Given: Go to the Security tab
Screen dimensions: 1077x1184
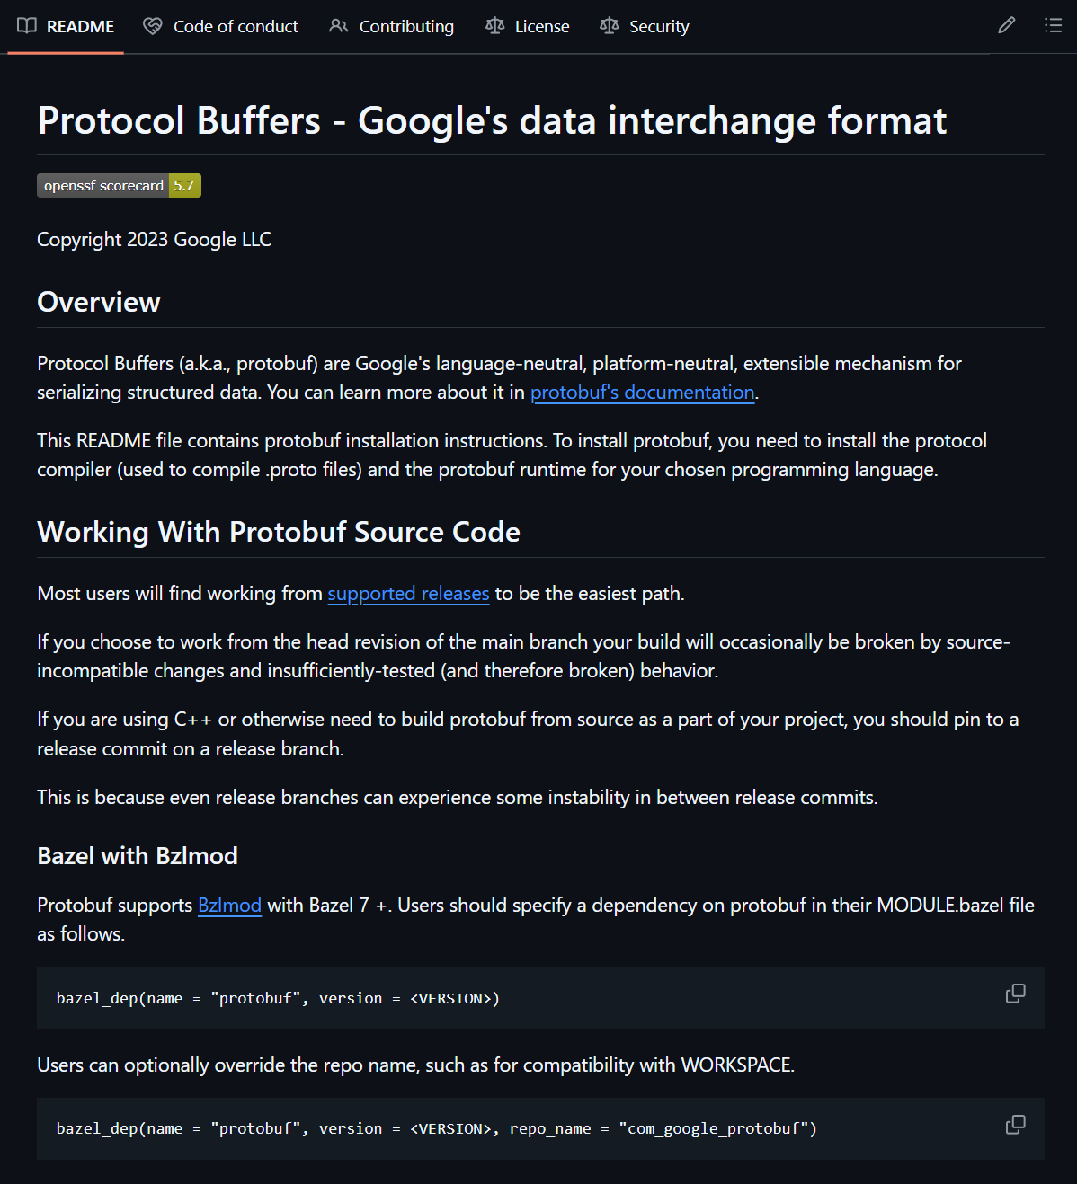Looking at the screenshot, I should coord(659,27).
